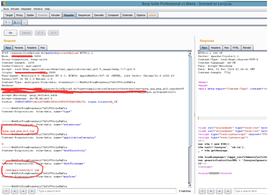Select Repeater request tab 2

click(x=15, y=23)
